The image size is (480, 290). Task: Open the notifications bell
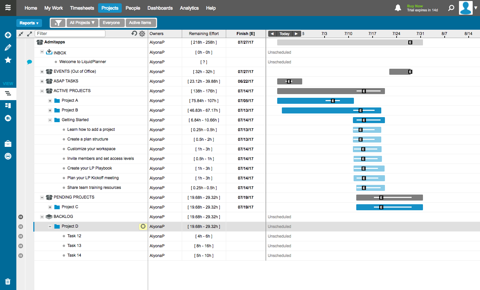pos(398,8)
